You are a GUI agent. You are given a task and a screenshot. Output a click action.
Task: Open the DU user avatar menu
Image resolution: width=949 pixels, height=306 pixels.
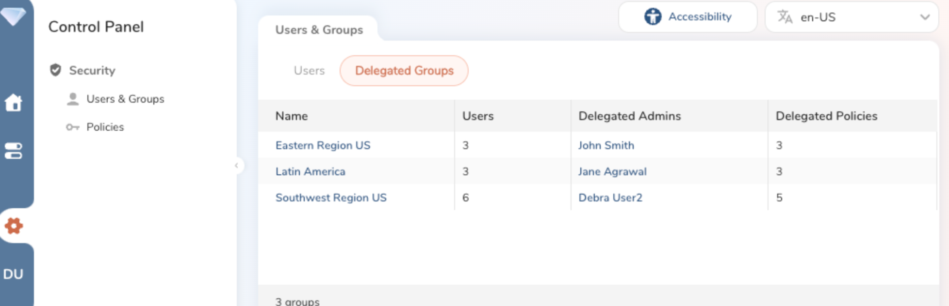(x=13, y=274)
